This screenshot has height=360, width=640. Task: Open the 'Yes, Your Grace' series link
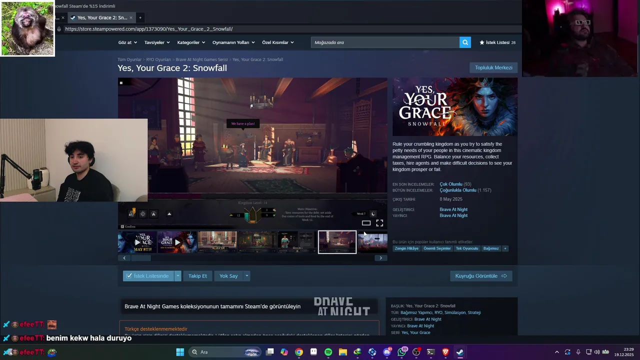(415, 332)
